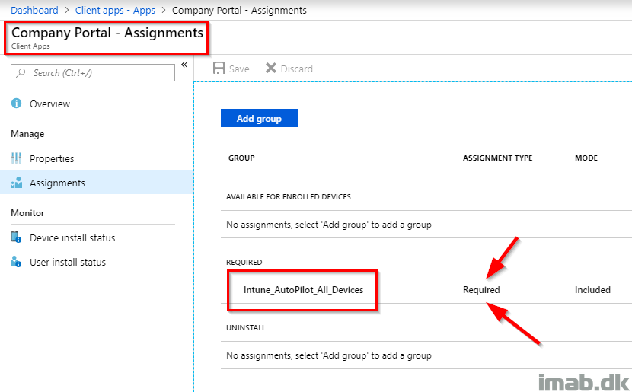
Task: Click the Included mode value
Action: pyautogui.click(x=592, y=290)
